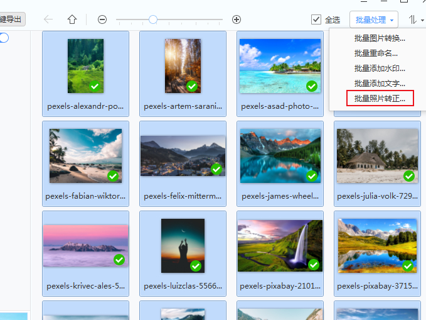Choose 批量重命名... from the menu

pyautogui.click(x=376, y=53)
